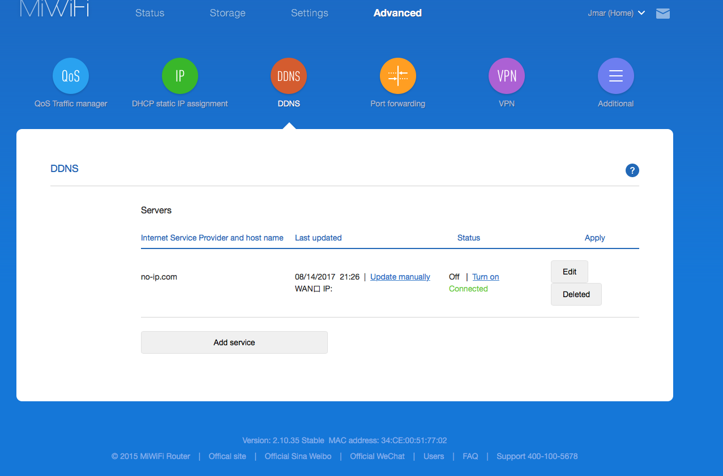Click the Deleted button for the service
Screen dimensions: 723x476
tap(576, 294)
